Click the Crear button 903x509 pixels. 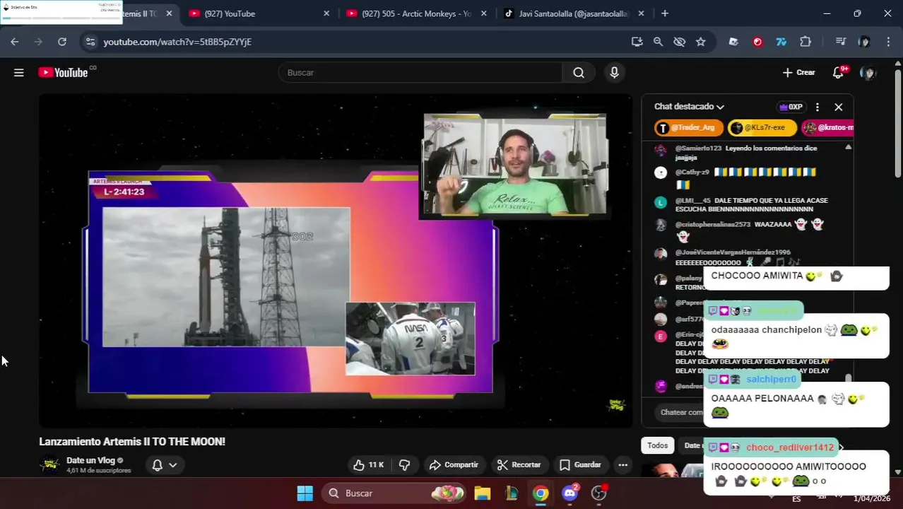coord(799,72)
